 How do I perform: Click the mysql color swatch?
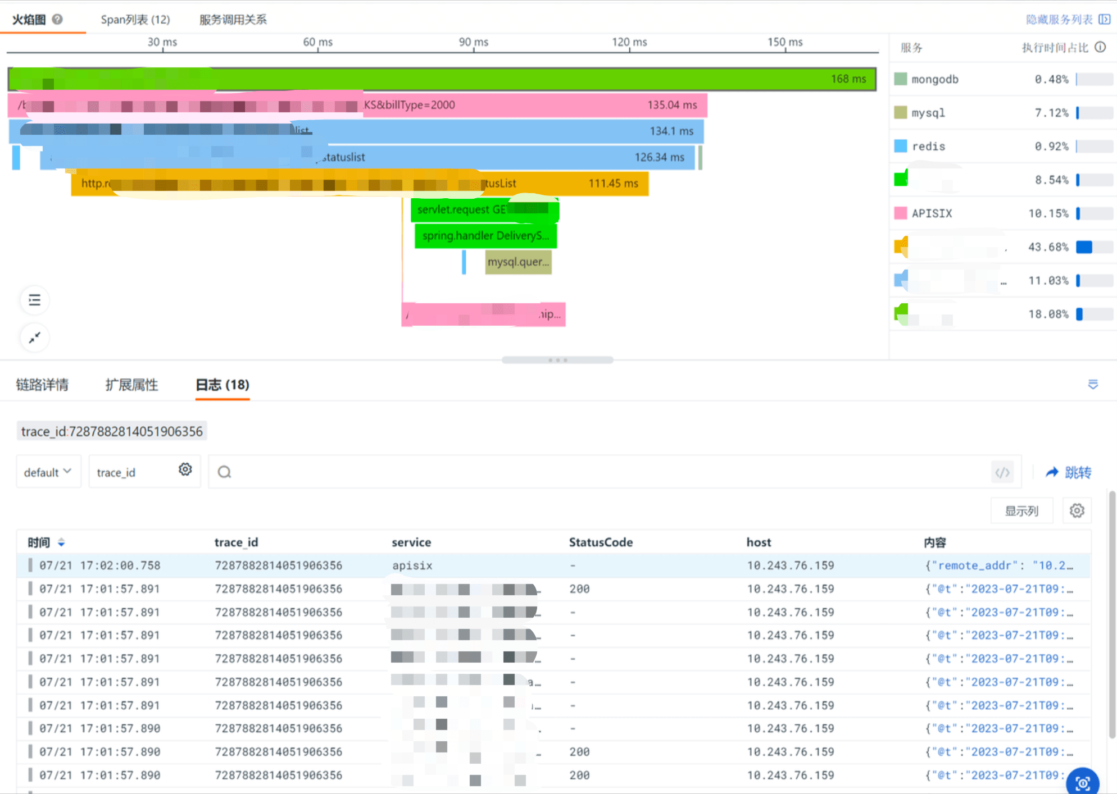tap(901, 113)
